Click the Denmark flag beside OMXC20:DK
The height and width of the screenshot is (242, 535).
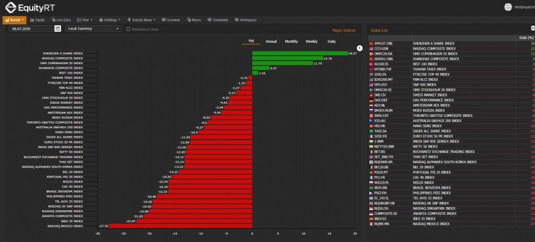(371, 54)
